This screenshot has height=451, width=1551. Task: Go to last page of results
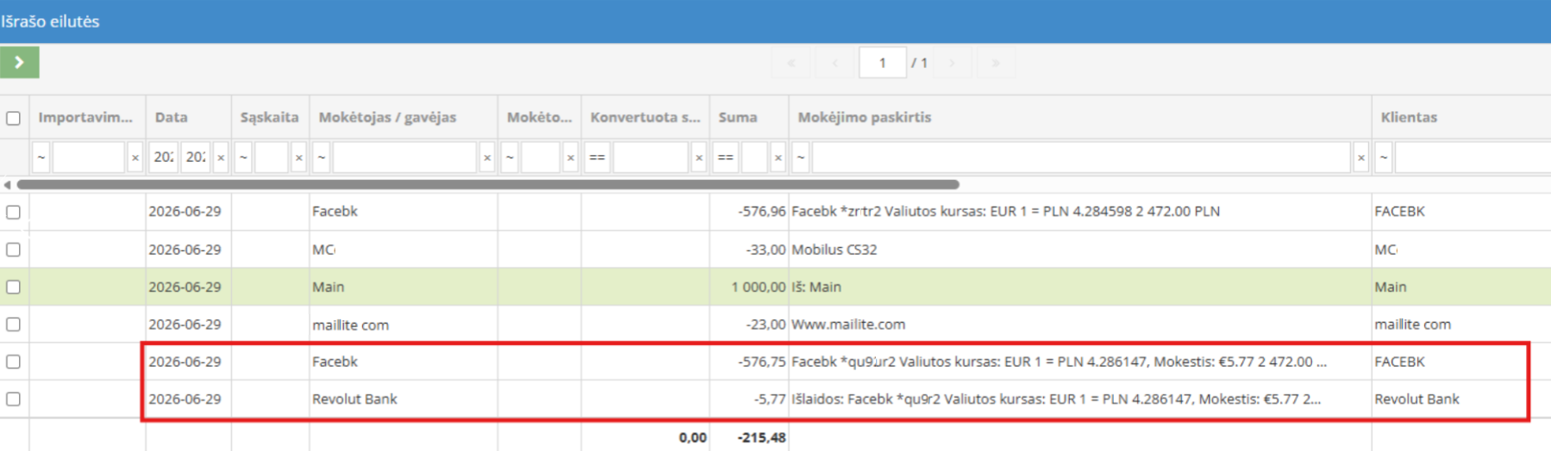[x=996, y=63]
